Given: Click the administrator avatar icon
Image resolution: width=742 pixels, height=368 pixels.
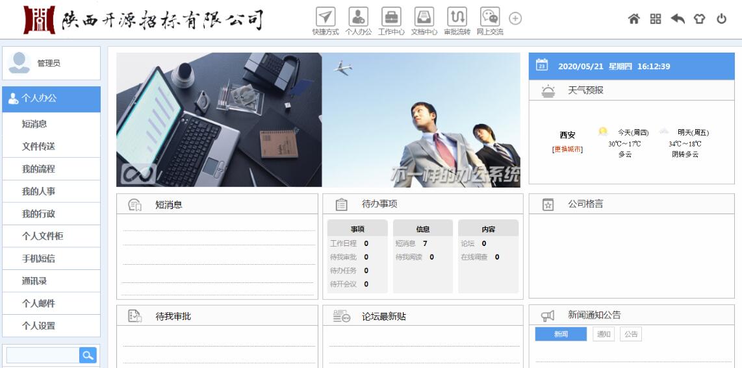Looking at the screenshot, I should point(19,63).
